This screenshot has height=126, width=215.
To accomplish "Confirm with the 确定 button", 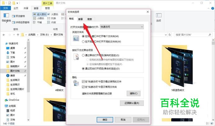I will 105,119.
